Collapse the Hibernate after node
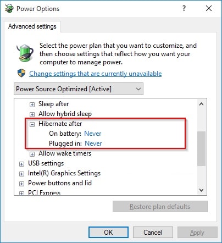This screenshot has width=222, height=243. 32,124
